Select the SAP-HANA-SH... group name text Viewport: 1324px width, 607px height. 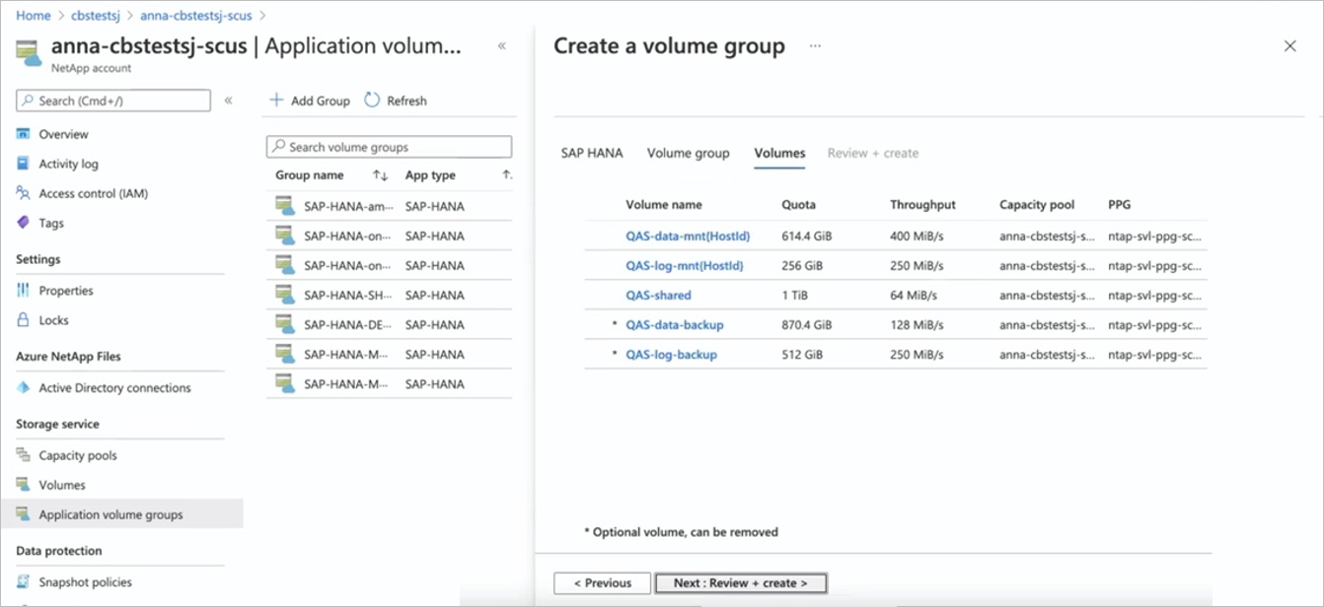click(x=348, y=295)
